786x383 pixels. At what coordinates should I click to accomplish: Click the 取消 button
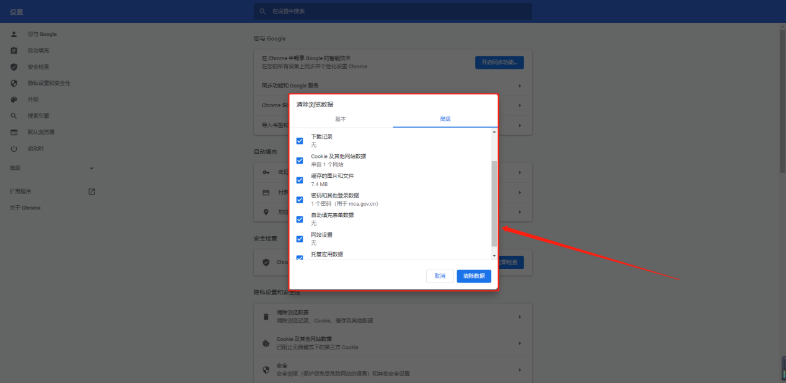(x=440, y=276)
